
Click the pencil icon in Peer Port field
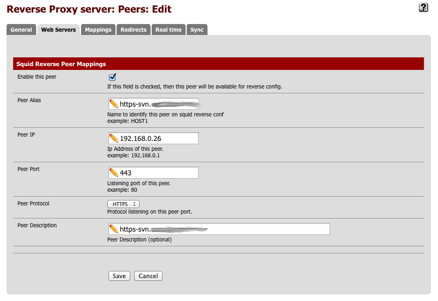(x=113, y=173)
